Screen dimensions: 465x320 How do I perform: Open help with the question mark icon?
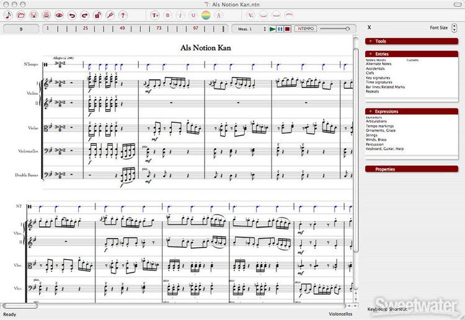click(x=123, y=15)
